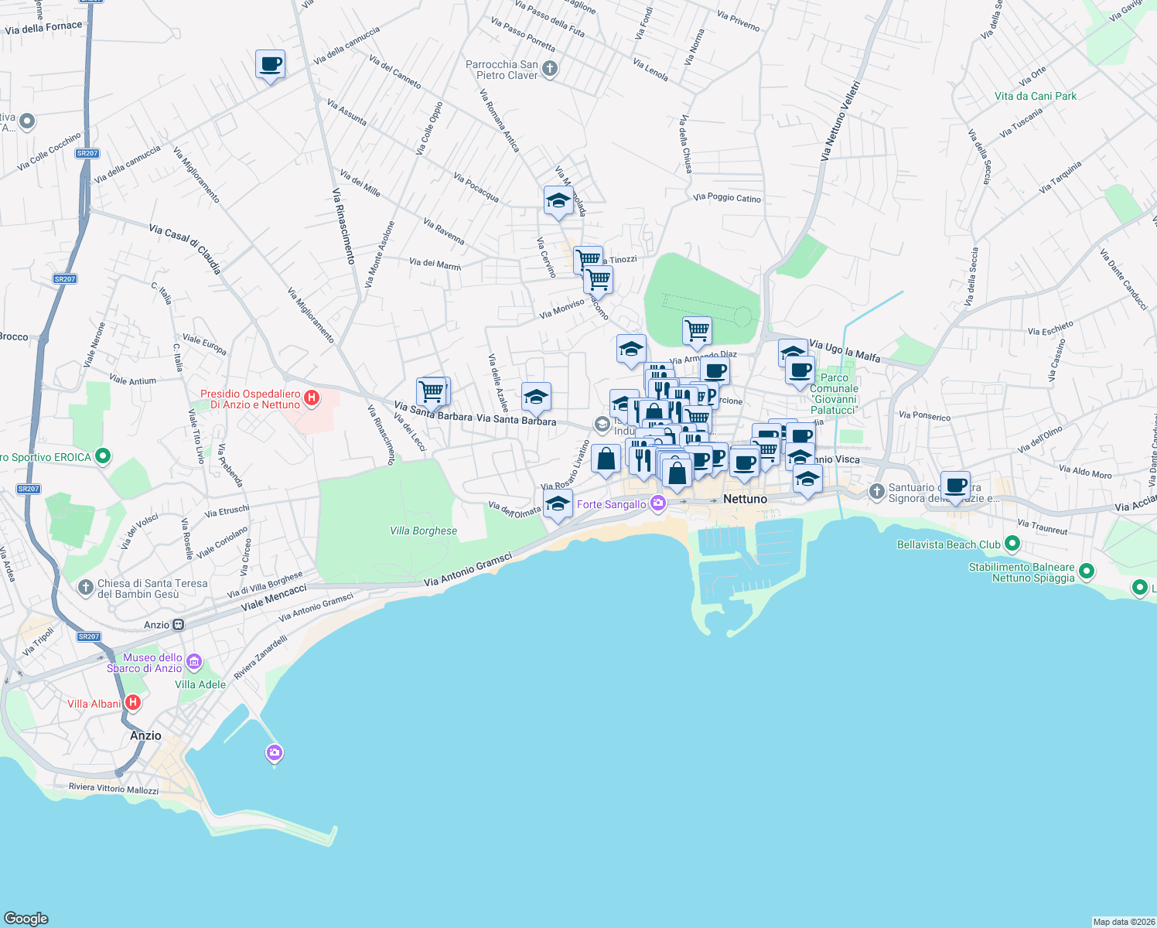Click the camera marker near Anzio harbor
Image resolution: width=1157 pixels, height=928 pixels.
274,752
